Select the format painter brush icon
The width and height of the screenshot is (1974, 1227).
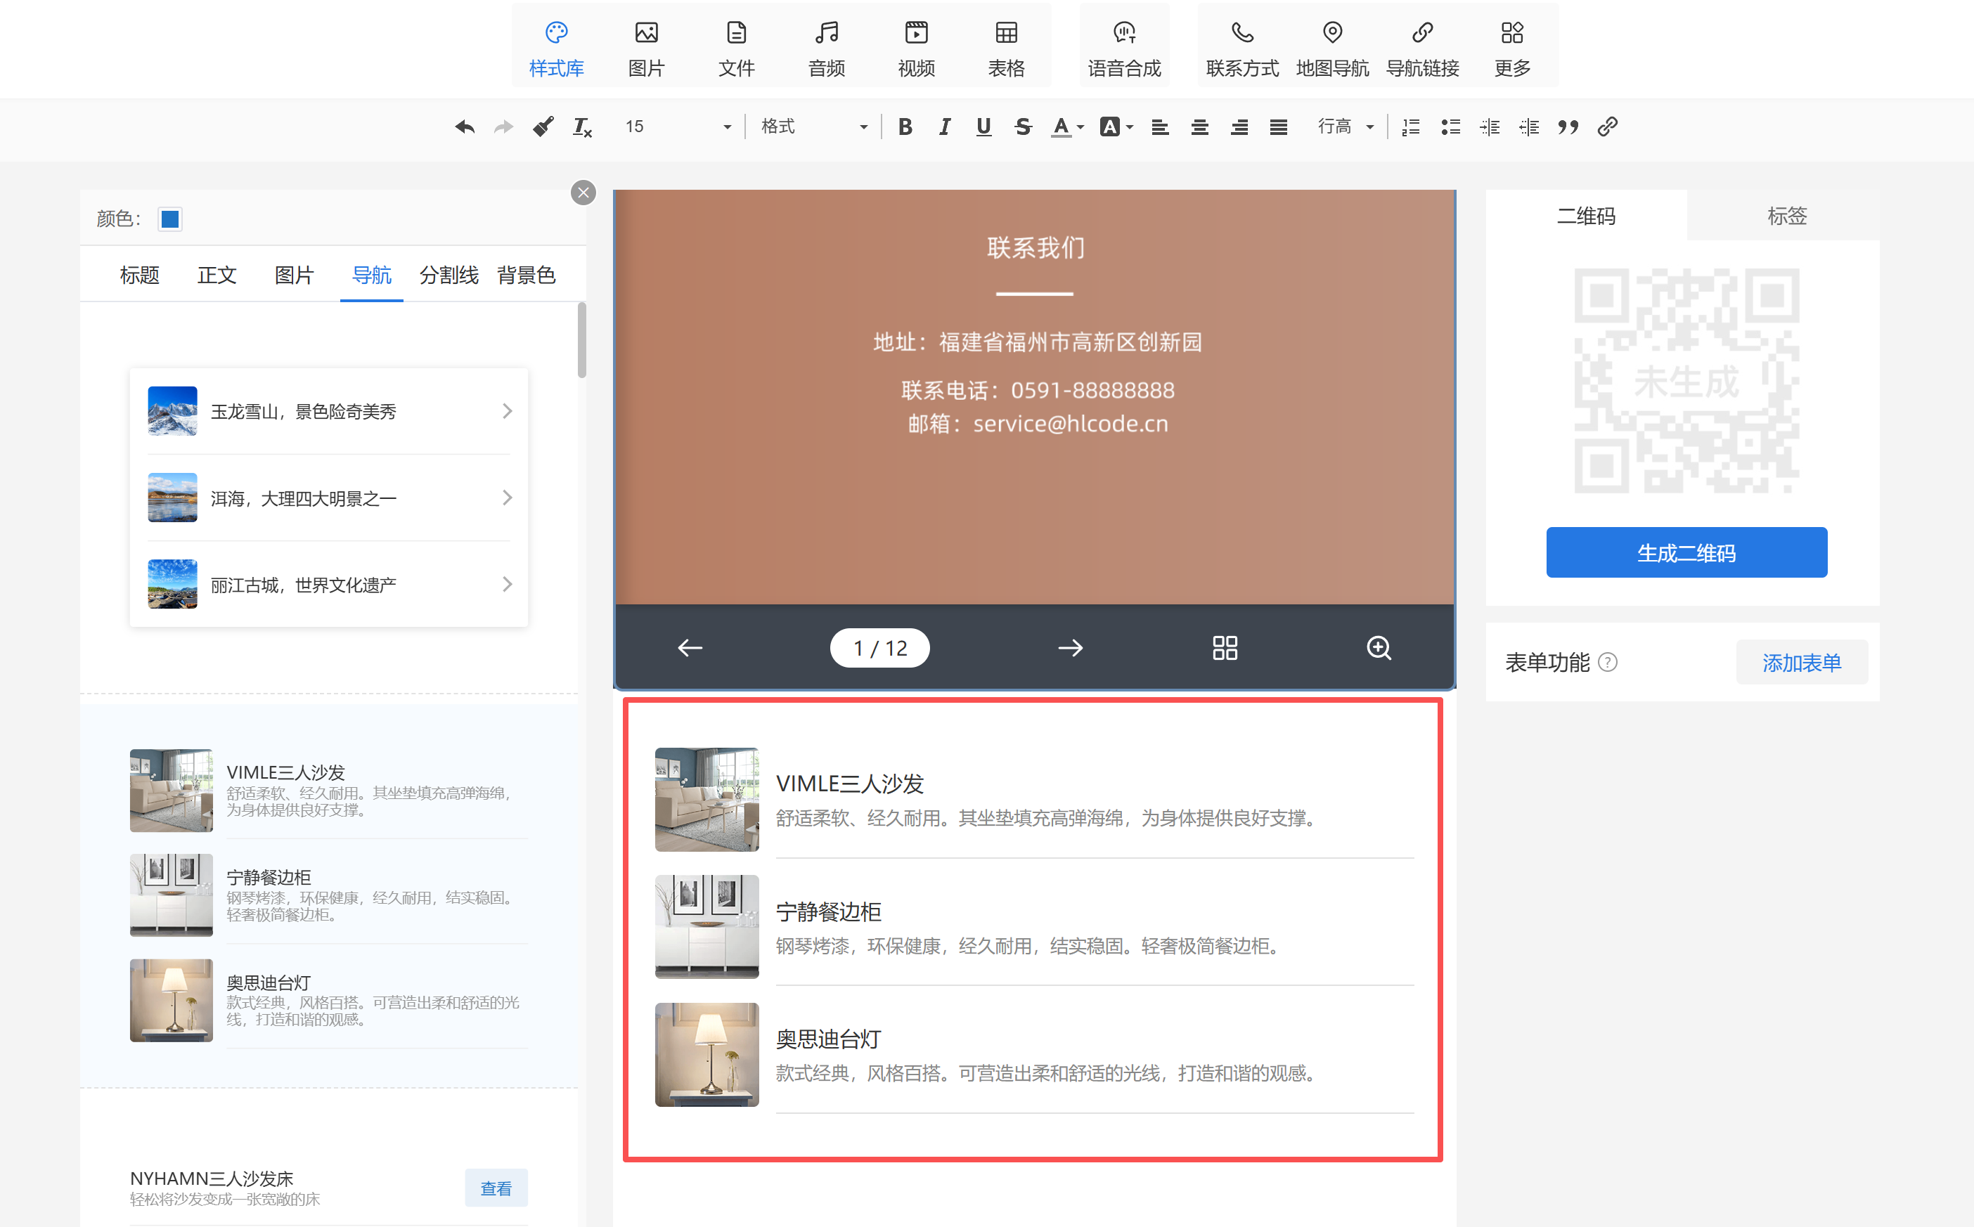click(x=543, y=126)
